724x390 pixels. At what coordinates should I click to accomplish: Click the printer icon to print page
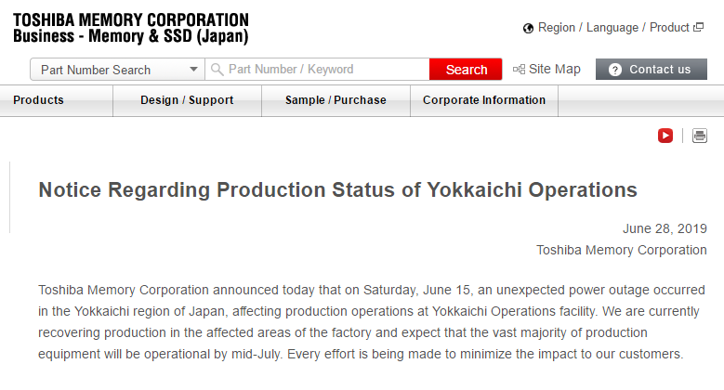click(700, 136)
